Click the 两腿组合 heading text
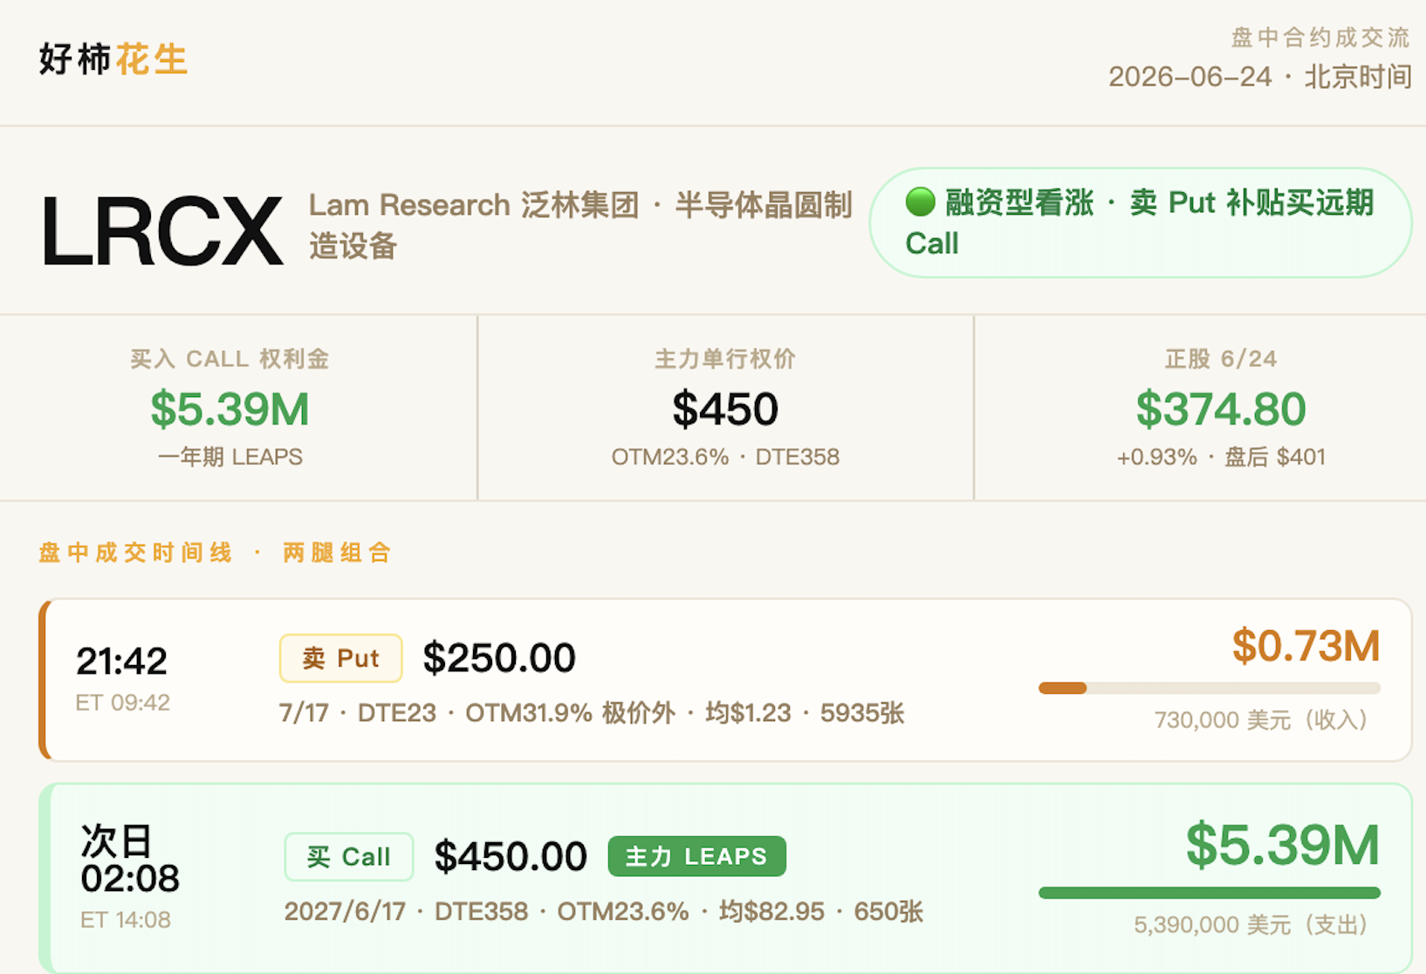 [x=337, y=552]
